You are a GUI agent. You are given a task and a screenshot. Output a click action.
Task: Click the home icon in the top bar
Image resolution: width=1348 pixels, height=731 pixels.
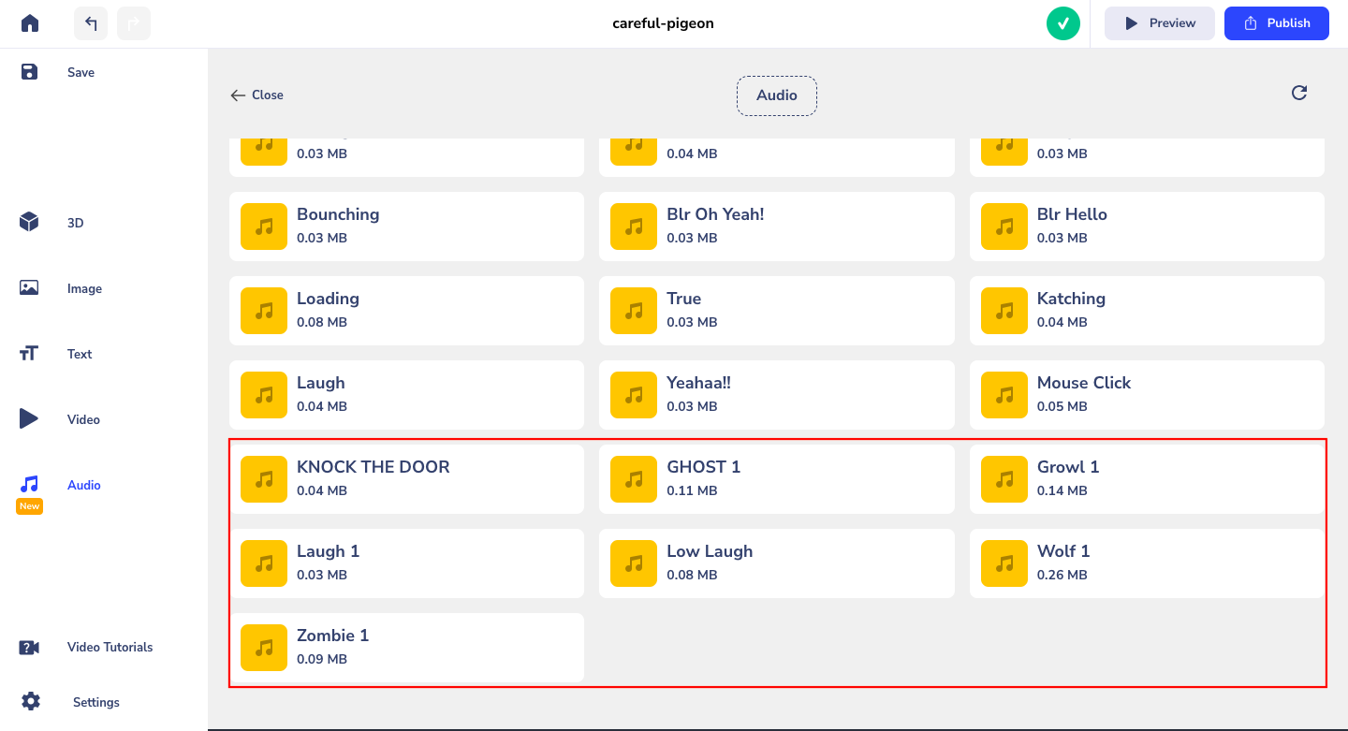coord(30,23)
